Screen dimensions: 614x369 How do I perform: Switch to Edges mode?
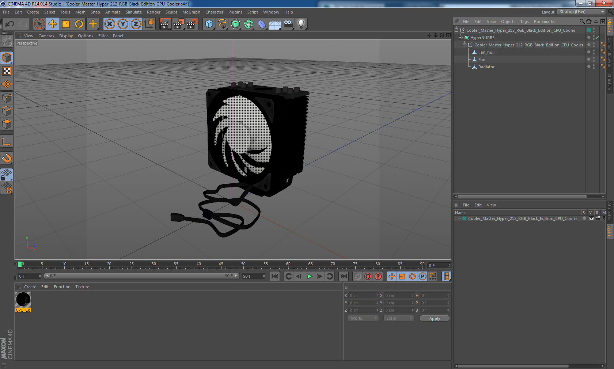tap(7, 111)
